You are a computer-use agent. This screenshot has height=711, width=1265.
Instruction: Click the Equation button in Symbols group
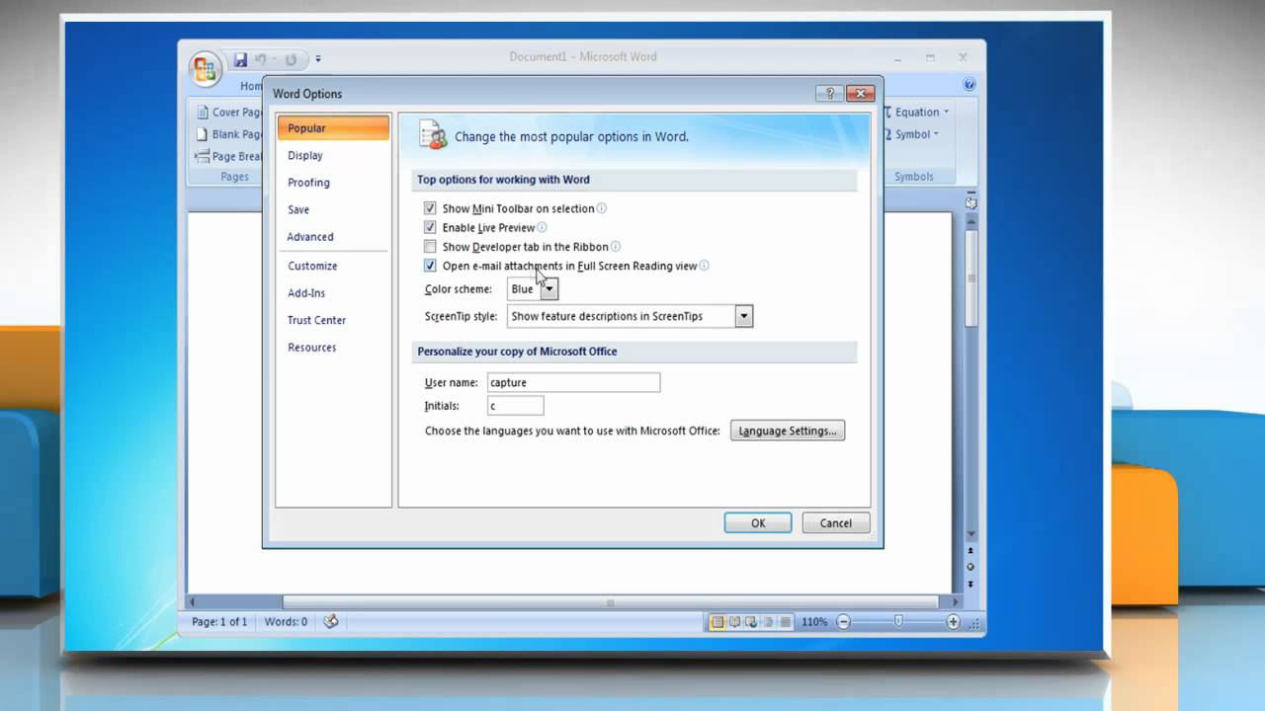click(x=917, y=112)
